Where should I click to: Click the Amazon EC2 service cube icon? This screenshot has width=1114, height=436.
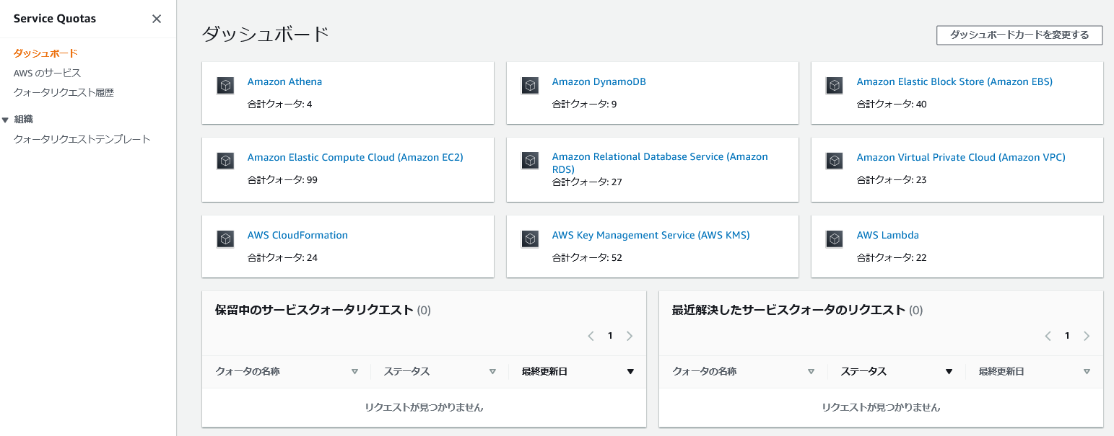(225, 161)
